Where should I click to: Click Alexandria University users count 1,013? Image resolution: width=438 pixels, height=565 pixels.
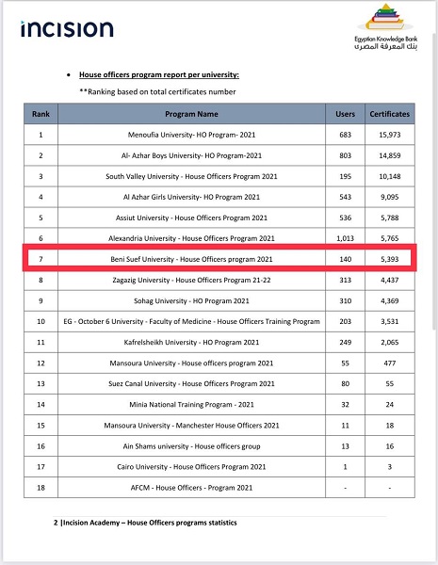[345, 238]
